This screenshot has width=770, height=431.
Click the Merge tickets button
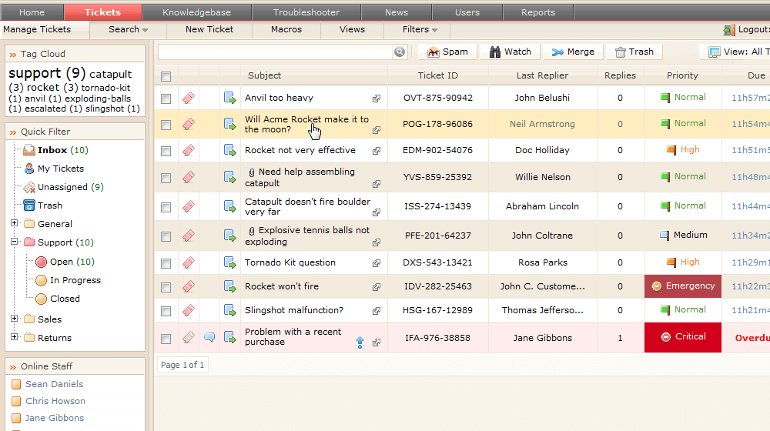[573, 52]
